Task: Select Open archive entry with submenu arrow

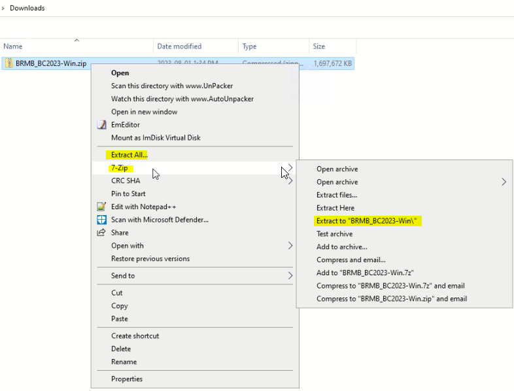Action: point(337,182)
